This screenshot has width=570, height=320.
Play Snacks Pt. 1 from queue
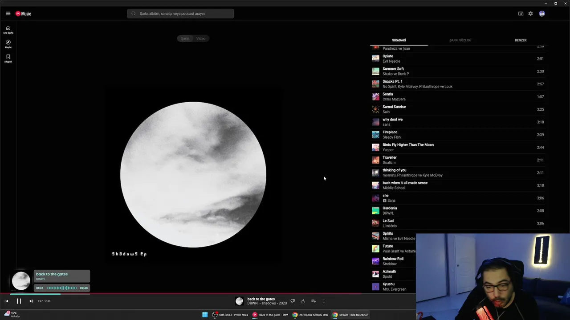[x=459, y=84]
